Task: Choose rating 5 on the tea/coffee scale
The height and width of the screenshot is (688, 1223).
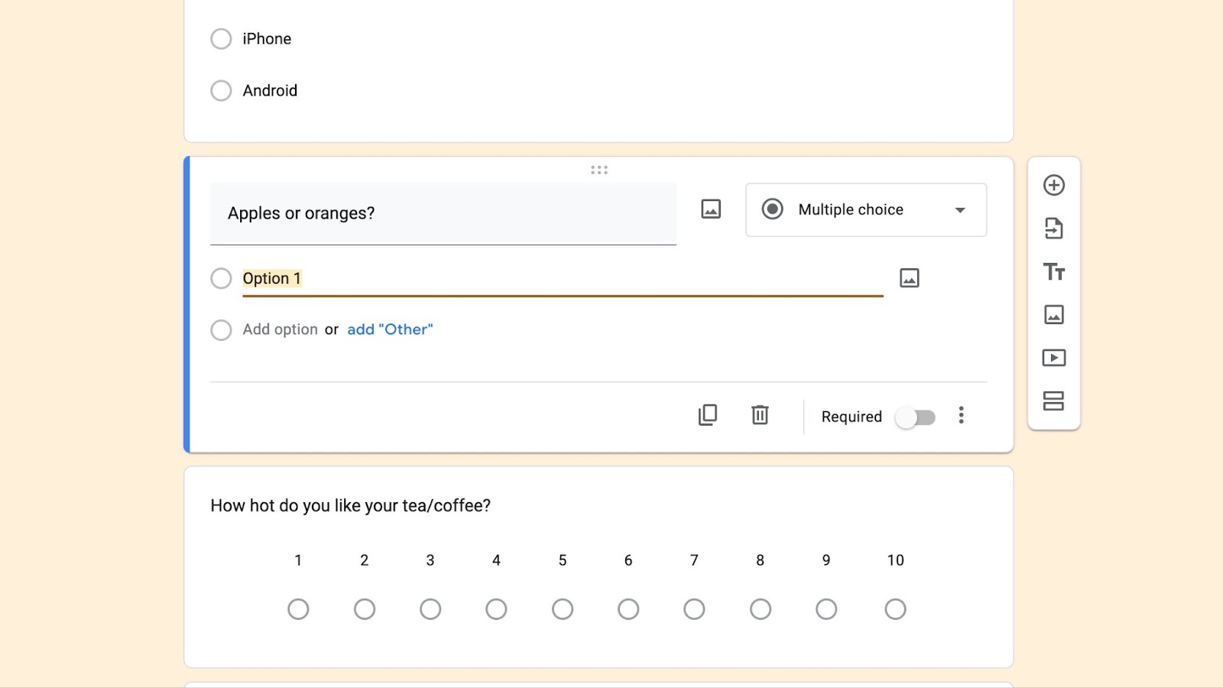Action: tap(563, 609)
